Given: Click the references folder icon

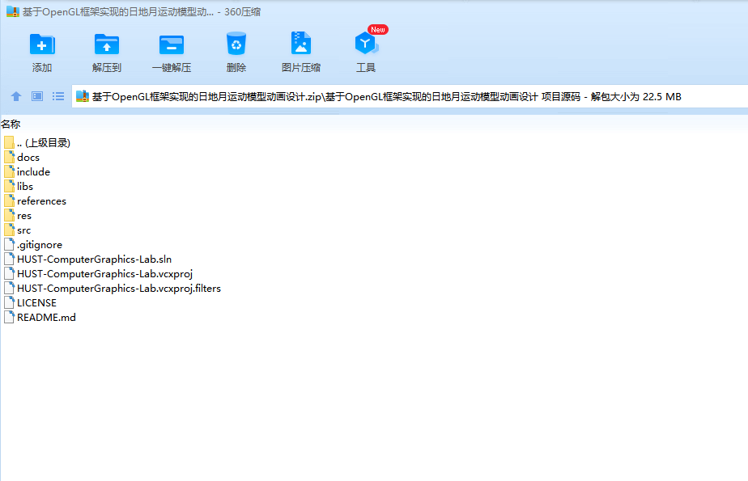Looking at the screenshot, I should click(9, 201).
